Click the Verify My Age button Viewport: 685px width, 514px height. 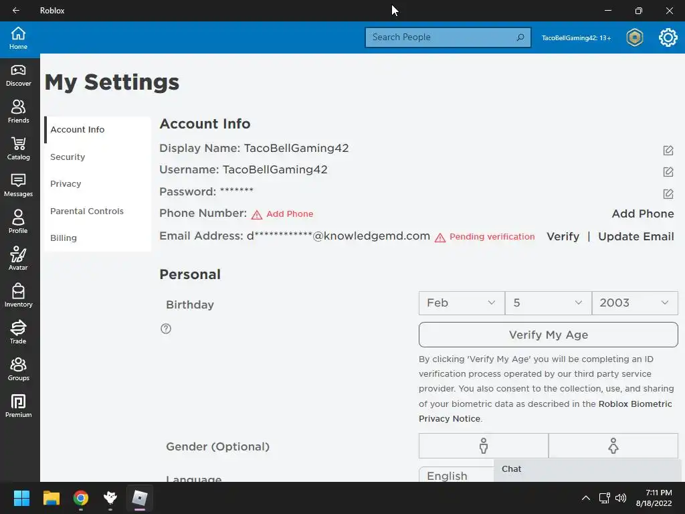click(x=549, y=335)
